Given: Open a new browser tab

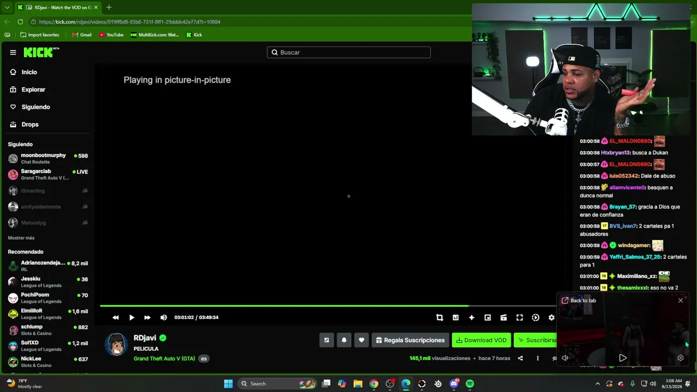Looking at the screenshot, I should (109, 8).
